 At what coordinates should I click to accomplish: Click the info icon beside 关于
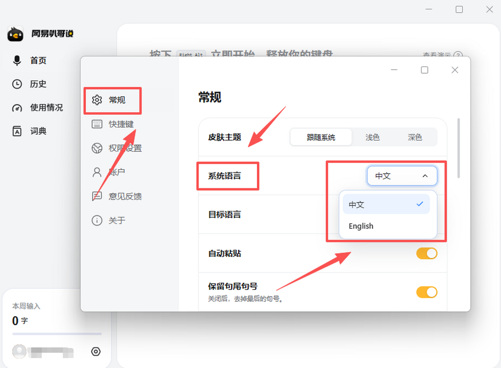pyautogui.click(x=97, y=220)
